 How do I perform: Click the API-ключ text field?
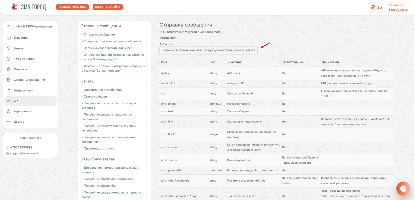pyautogui.click(x=208, y=51)
